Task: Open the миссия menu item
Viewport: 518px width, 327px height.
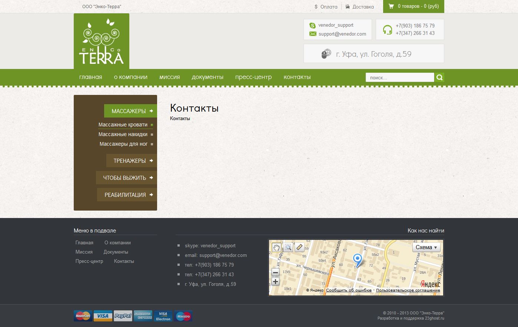Action: pos(170,77)
